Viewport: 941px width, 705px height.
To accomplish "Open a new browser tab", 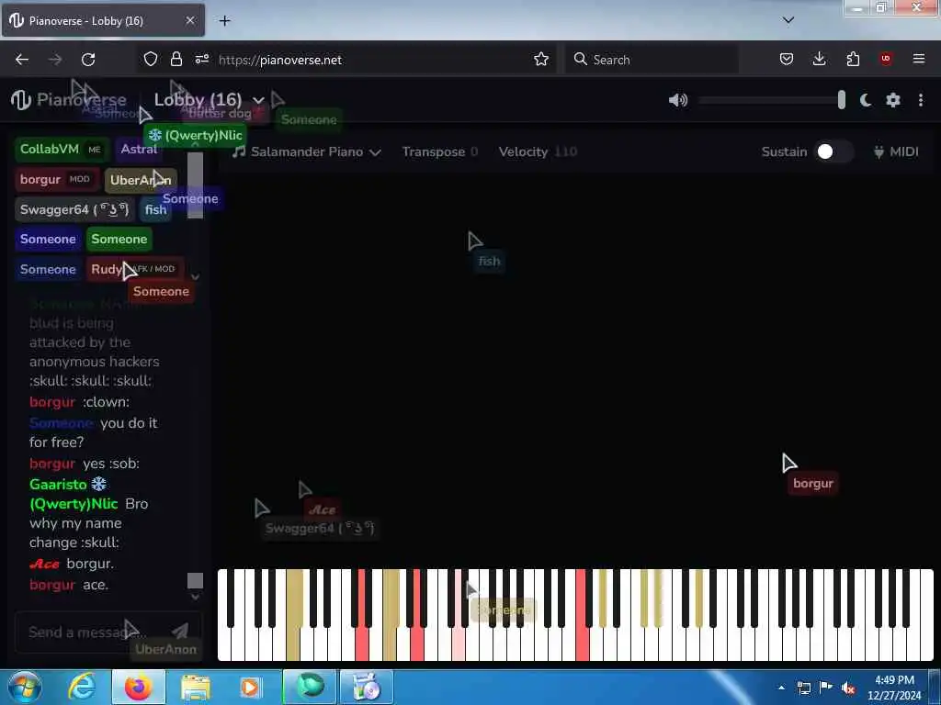I will 224,21.
